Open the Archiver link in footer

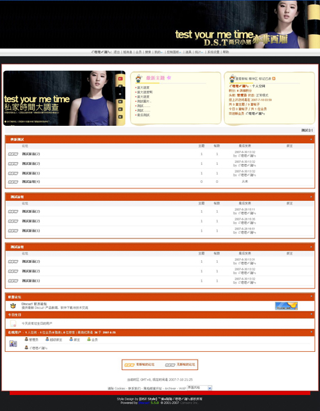[x=170, y=389]
